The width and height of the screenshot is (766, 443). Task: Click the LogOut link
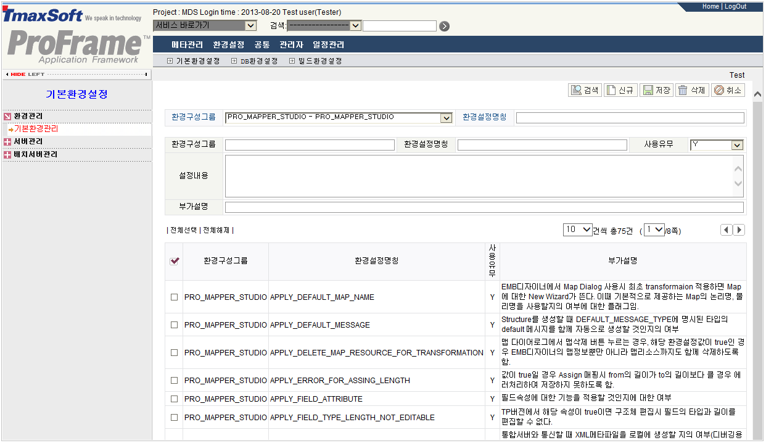(x=735, y=6)
